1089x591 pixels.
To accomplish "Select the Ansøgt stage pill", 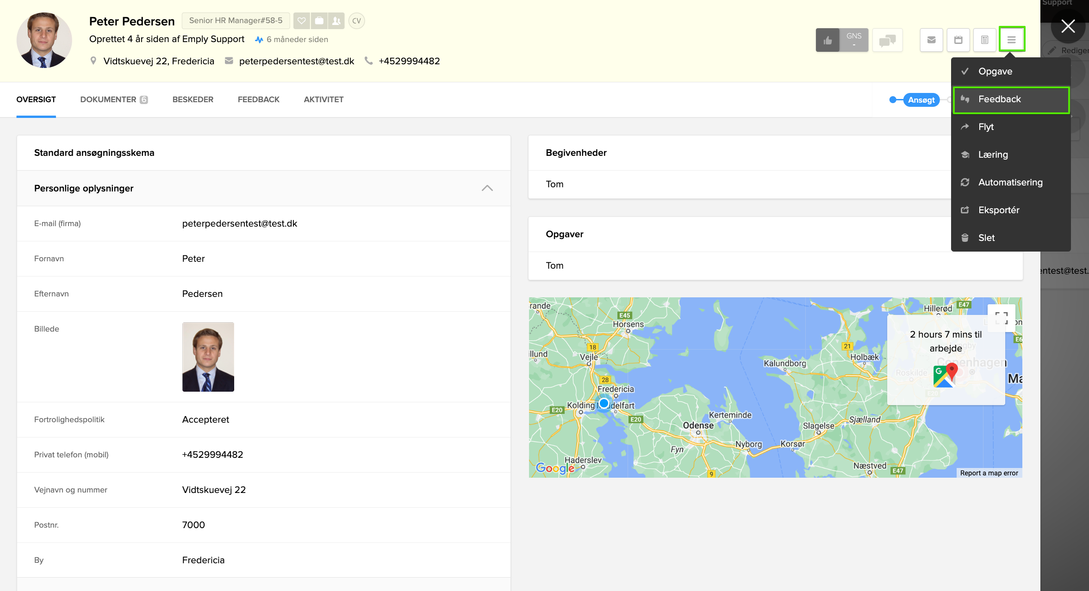I will coord(921,100).
